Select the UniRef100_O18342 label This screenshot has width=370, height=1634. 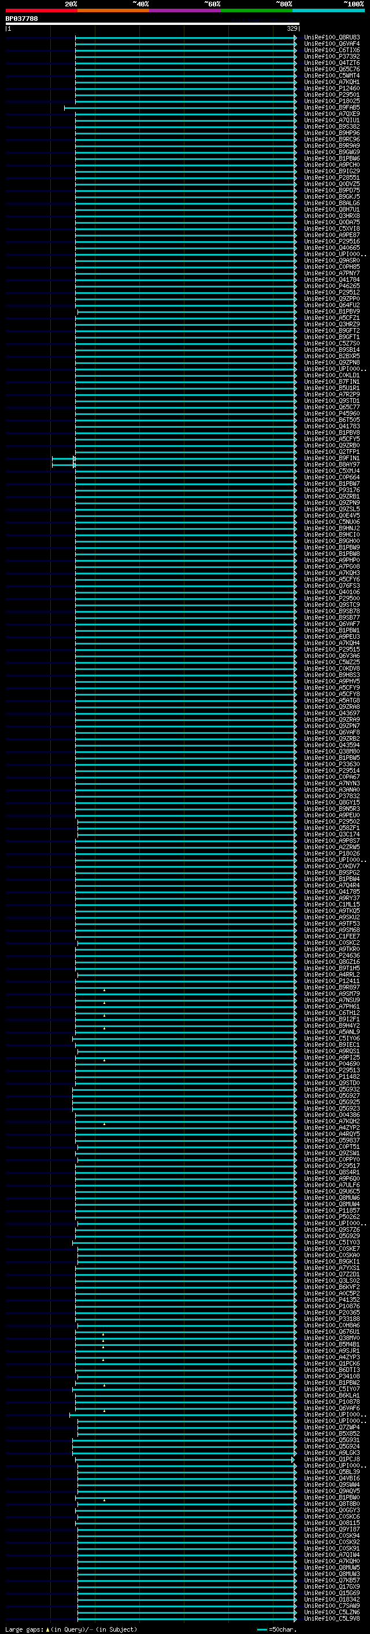coord(332,1599)
